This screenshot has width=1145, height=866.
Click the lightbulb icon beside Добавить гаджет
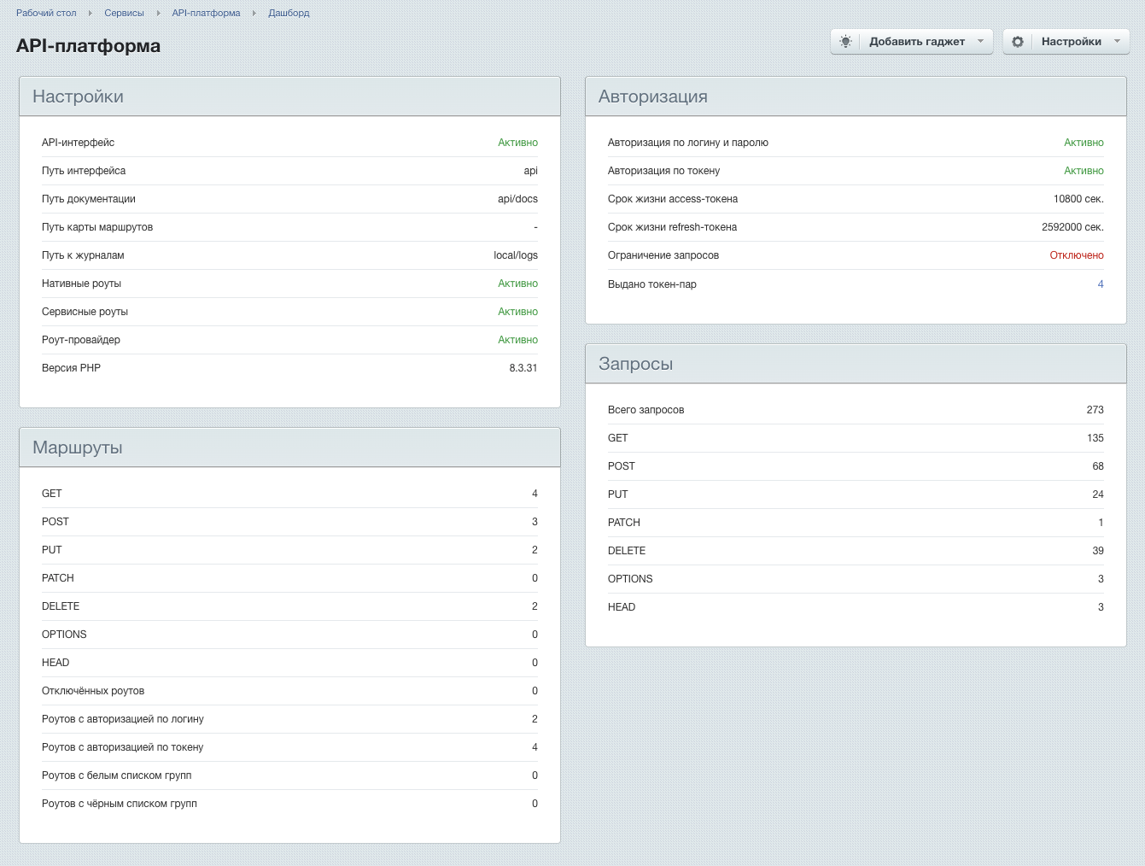[x=845, y=41]
